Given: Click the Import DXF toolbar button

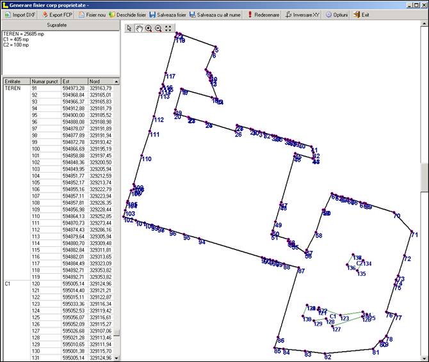Looking at the screenshot, I should (x=20, y=15).
